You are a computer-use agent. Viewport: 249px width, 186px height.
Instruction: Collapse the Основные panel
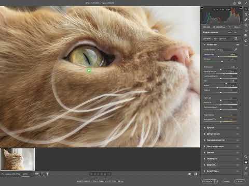[x=204, y=44]
